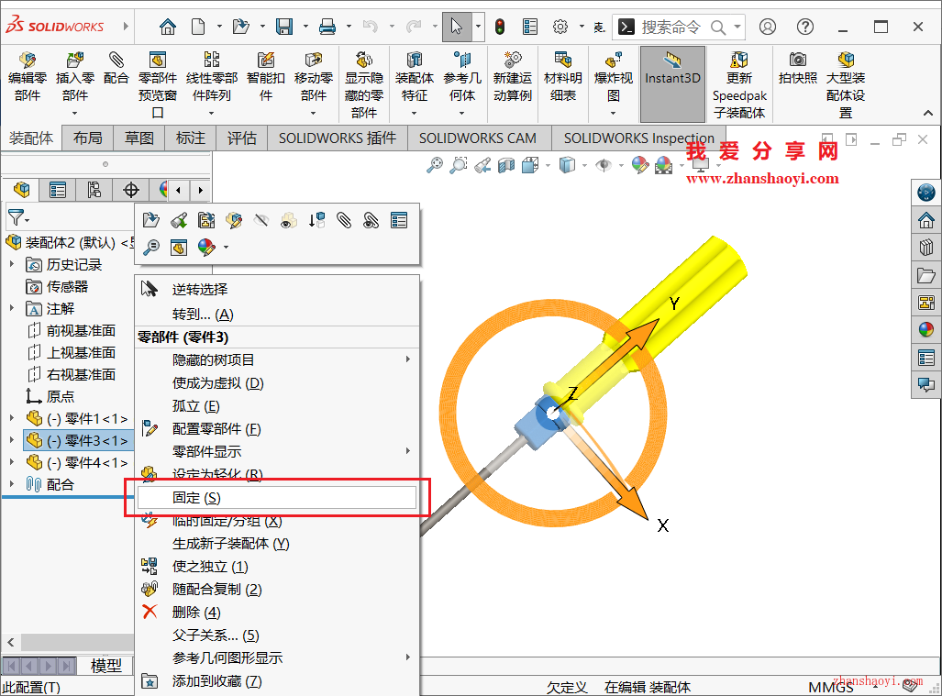This screenshot has width=942, height=696.
Task: Collapse the ribbon with the chevron arrow
Action: (x=927, y=113)
